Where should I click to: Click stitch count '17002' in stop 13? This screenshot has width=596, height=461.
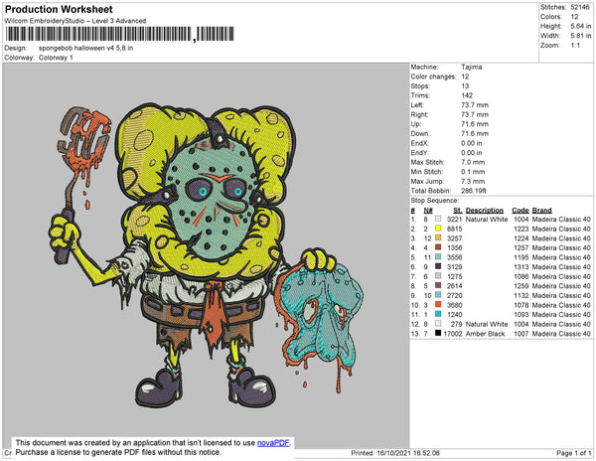[453, 334]
